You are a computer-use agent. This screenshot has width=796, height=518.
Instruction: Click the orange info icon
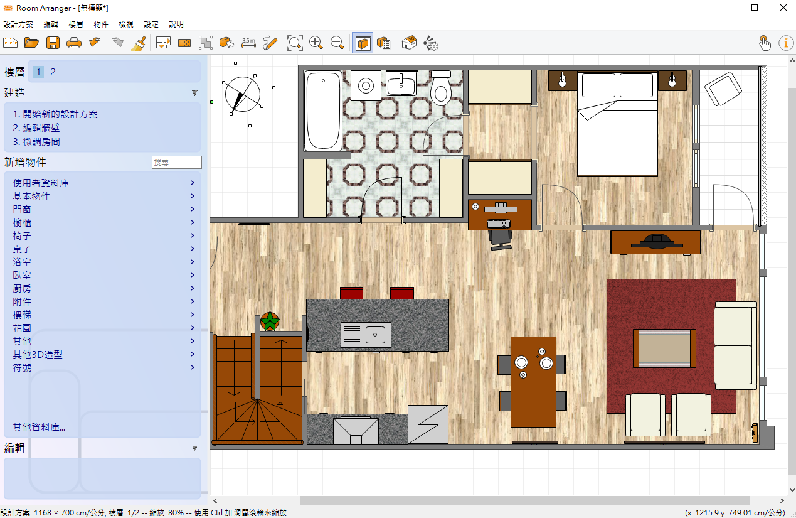(785, 43)
